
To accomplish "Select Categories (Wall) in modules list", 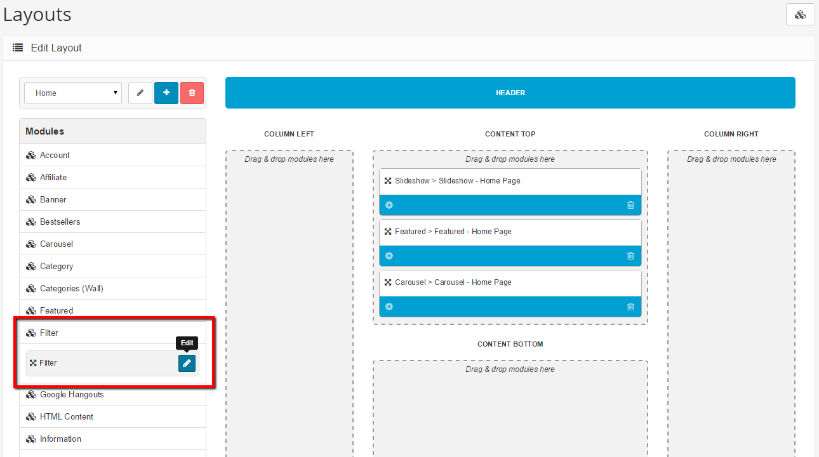I will pos(71,288).
